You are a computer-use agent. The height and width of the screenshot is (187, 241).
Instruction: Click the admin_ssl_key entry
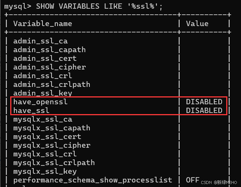point(42,93)
